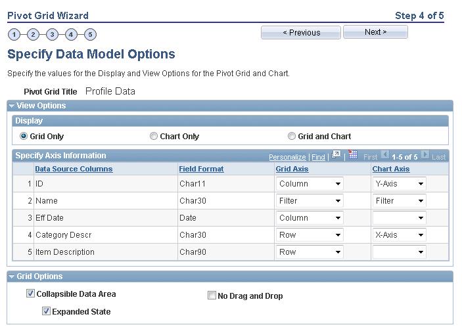462x329 pixels.
Task: Open Grid Axis dropdown for Eff Date row
Action: (x=310, y=218)
